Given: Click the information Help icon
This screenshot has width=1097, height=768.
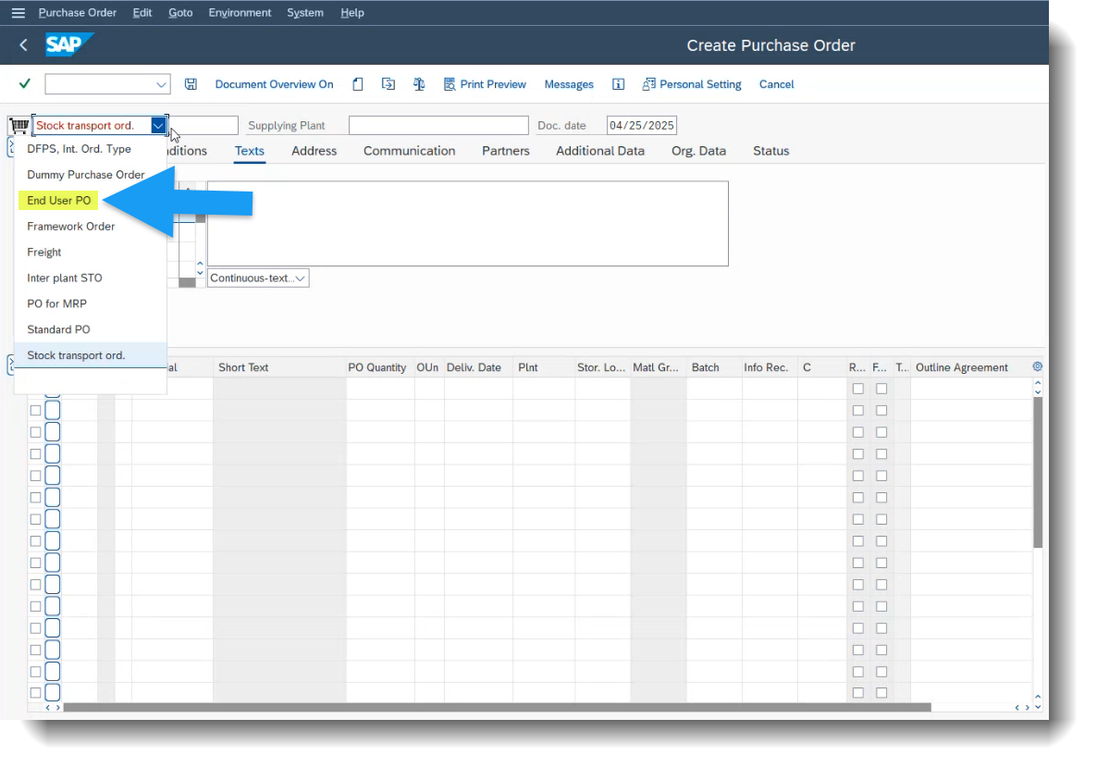Looking at the screenshot, I should click(619, 84).
